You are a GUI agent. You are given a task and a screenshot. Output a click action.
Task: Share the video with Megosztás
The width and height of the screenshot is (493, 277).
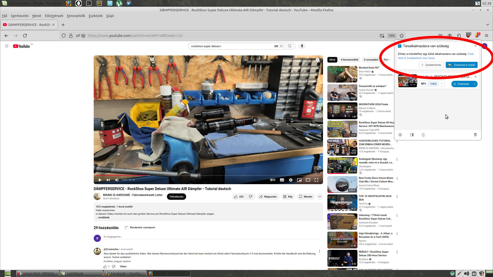coord(268,197)
